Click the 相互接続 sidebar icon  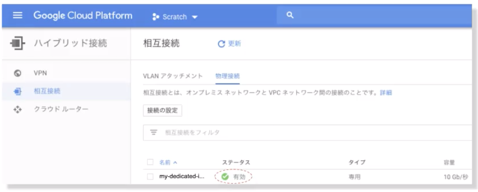click(17, 91)
